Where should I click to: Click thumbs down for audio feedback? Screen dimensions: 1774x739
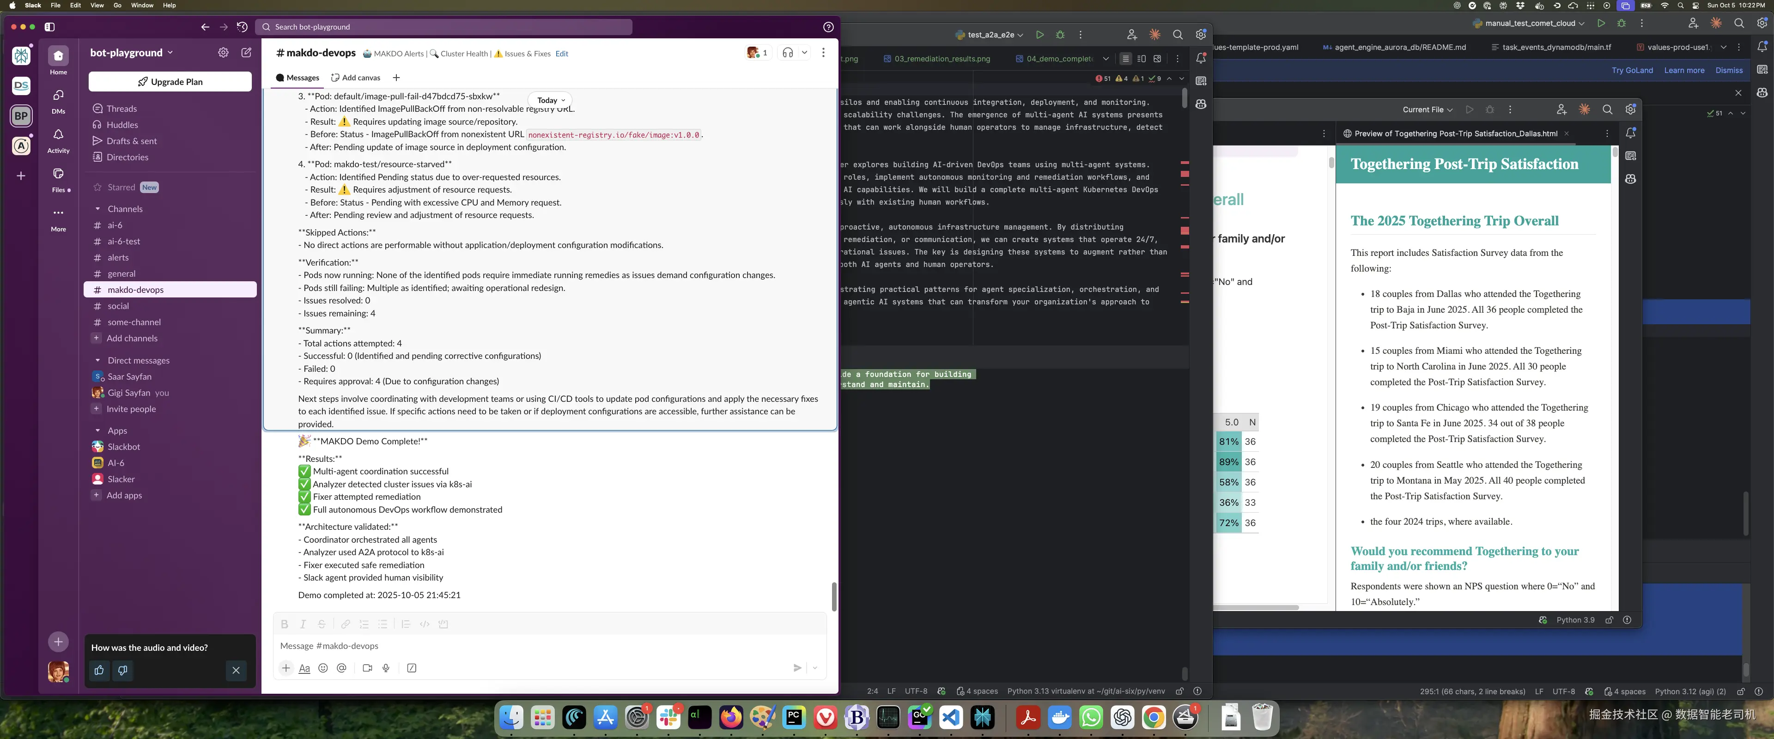(x=122, y=670)
